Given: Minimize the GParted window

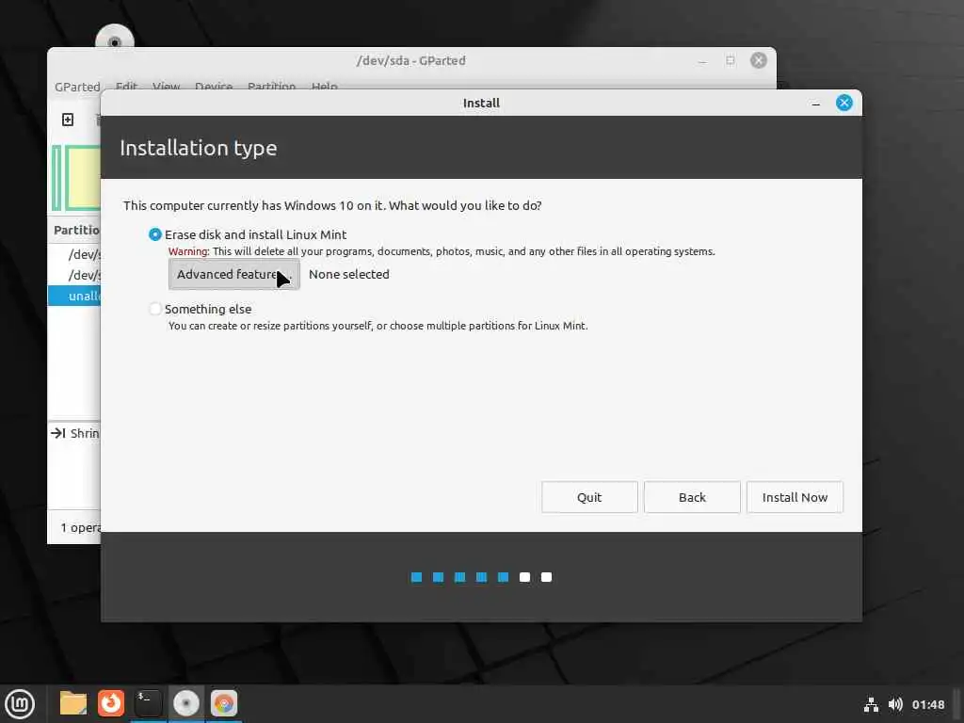Looking at the screenshot, I should point(702,61).
